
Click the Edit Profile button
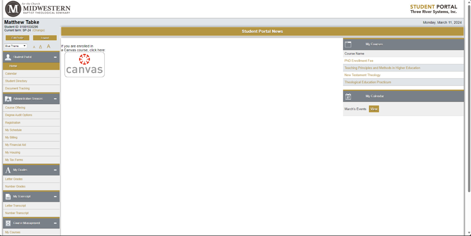pyautogui.click(x=17, y=38)
